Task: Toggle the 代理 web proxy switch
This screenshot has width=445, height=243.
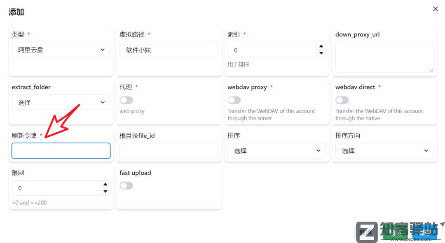Action: click(126, 100)
